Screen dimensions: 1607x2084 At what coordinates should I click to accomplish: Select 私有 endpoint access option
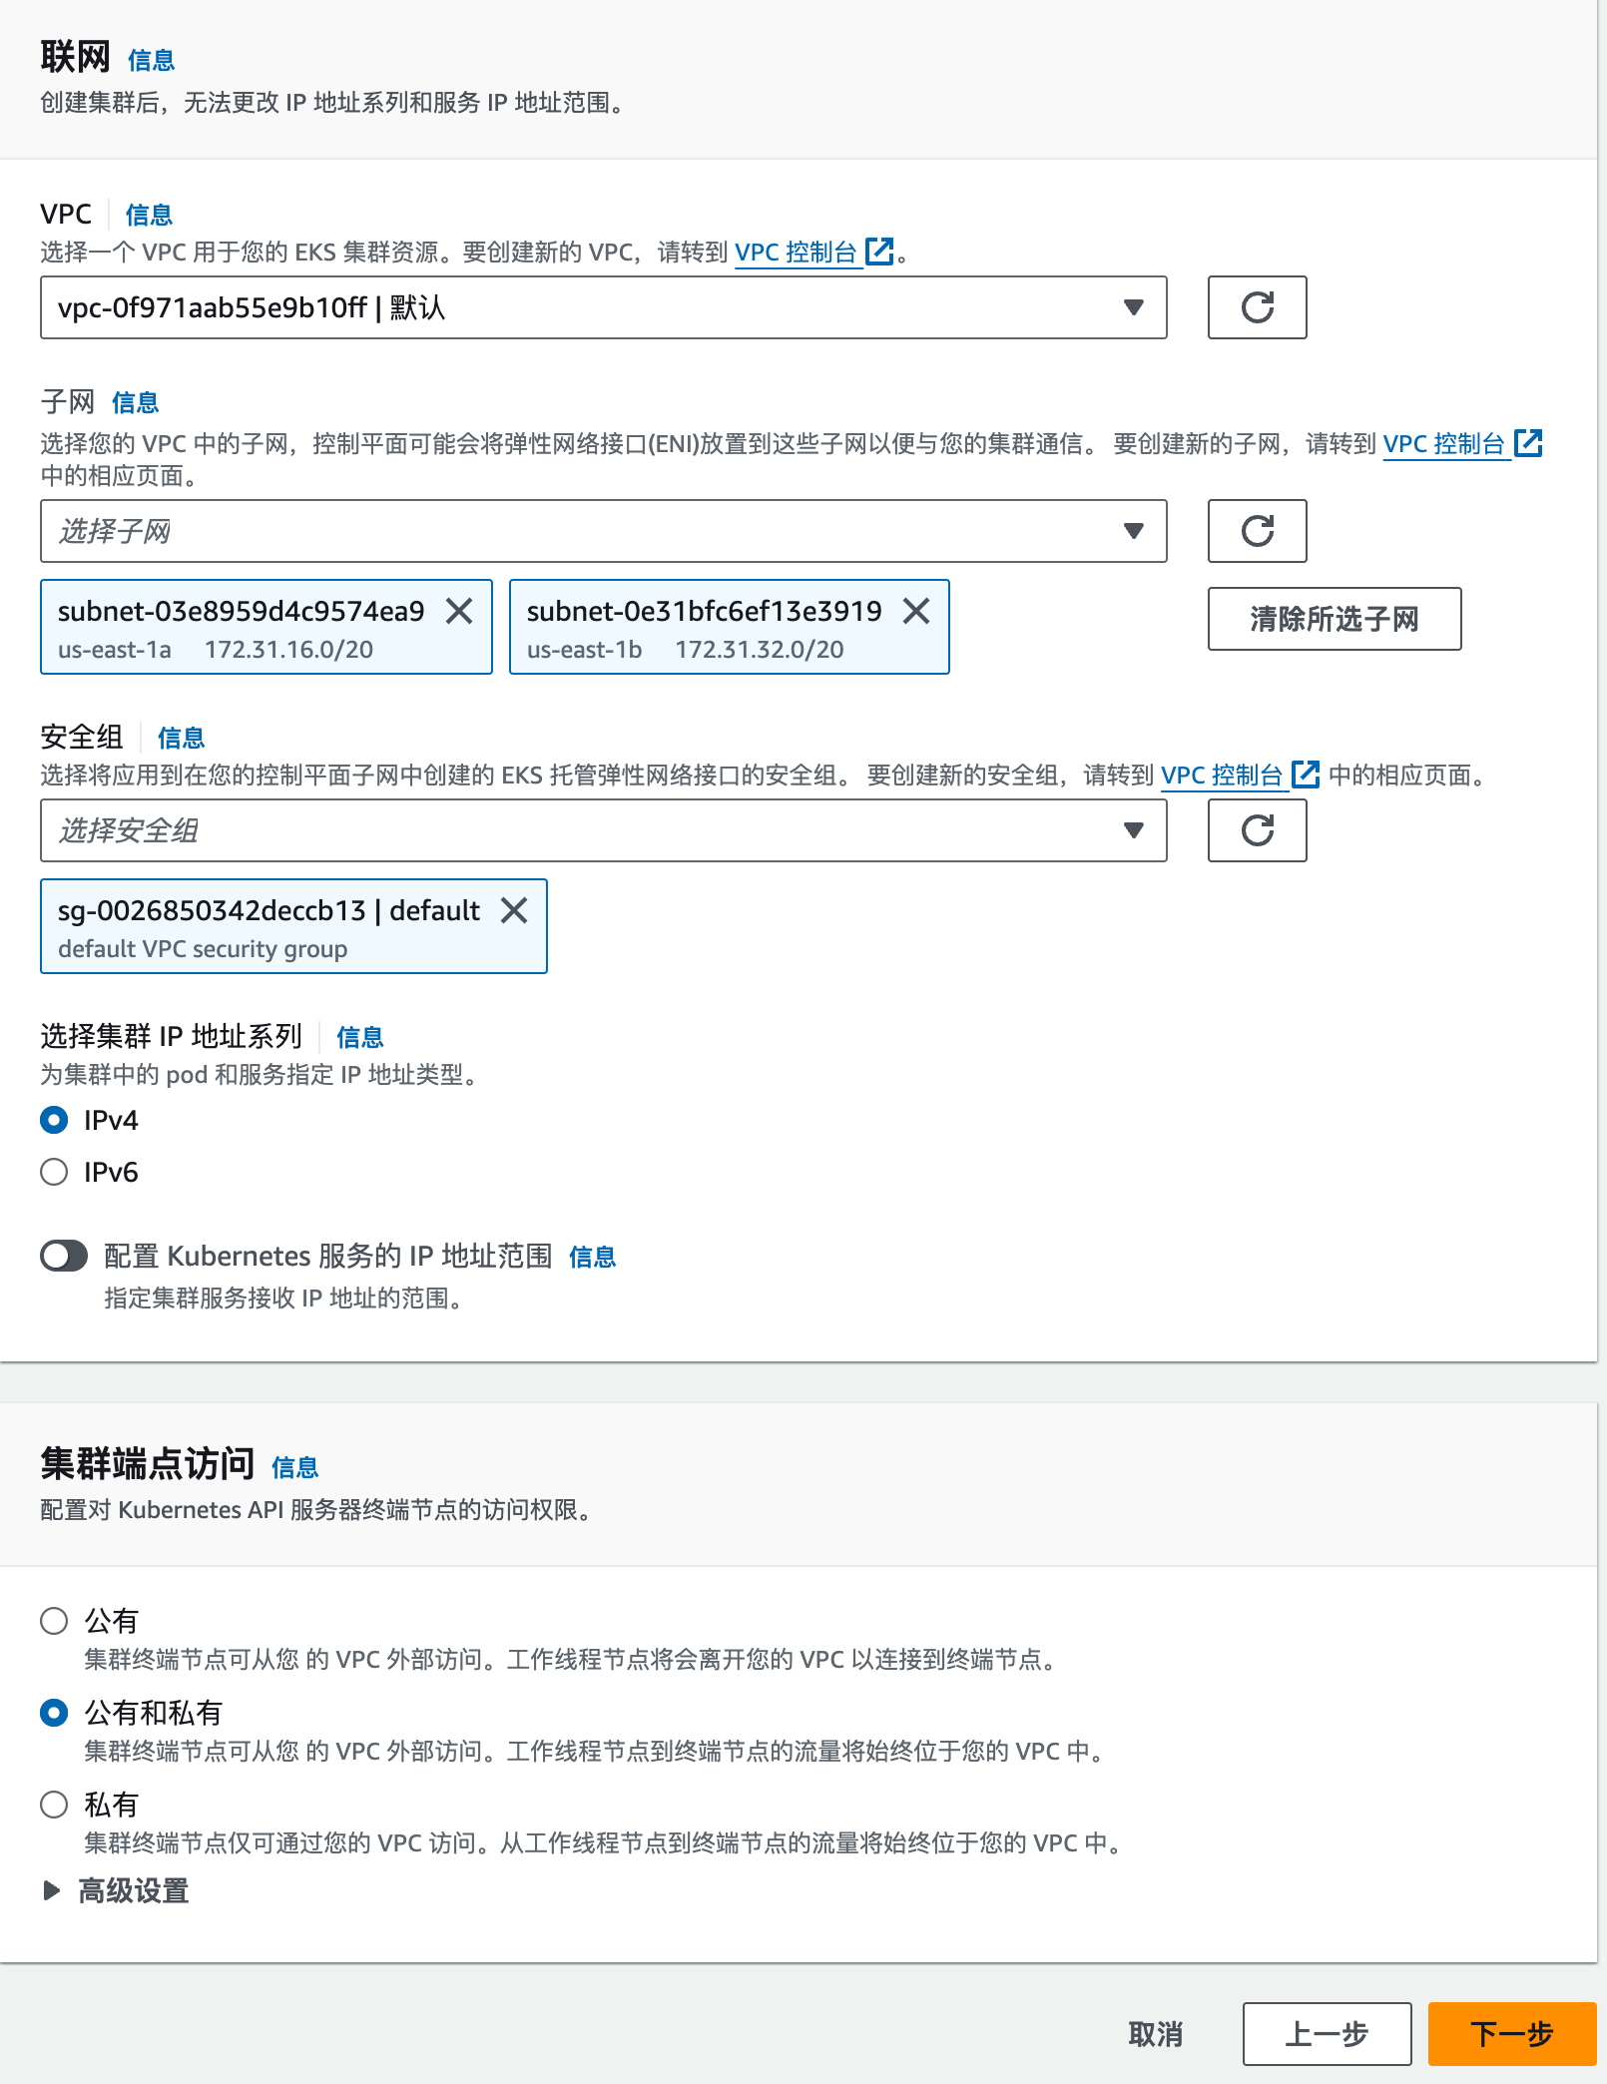54,1805
